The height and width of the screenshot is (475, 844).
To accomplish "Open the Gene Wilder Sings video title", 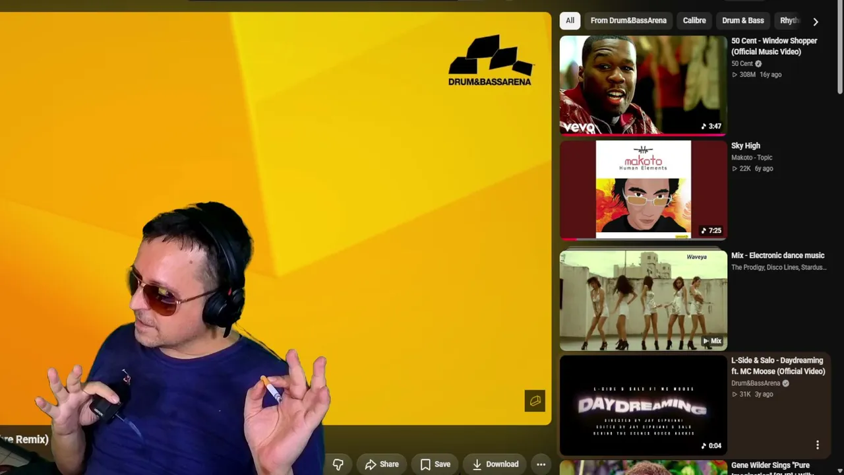I will pos(770,468).
